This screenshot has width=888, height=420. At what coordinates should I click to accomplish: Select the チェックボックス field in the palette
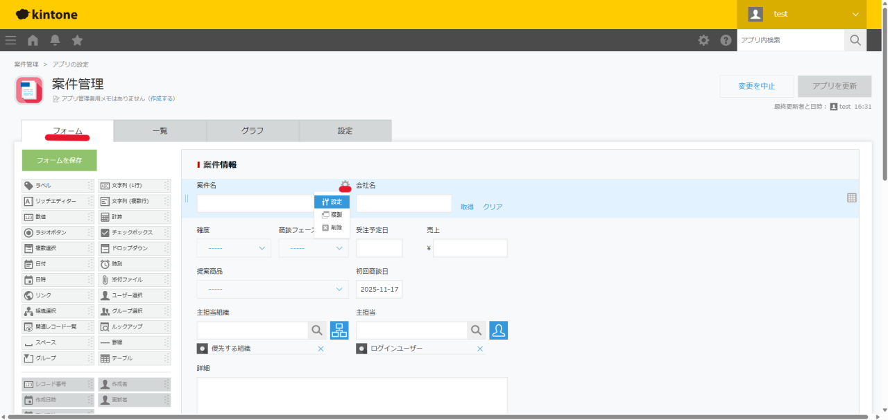[134, 233]
